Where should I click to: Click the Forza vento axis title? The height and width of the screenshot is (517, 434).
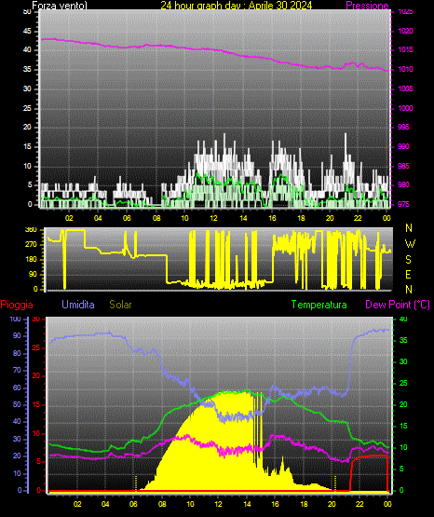point(60,6)
